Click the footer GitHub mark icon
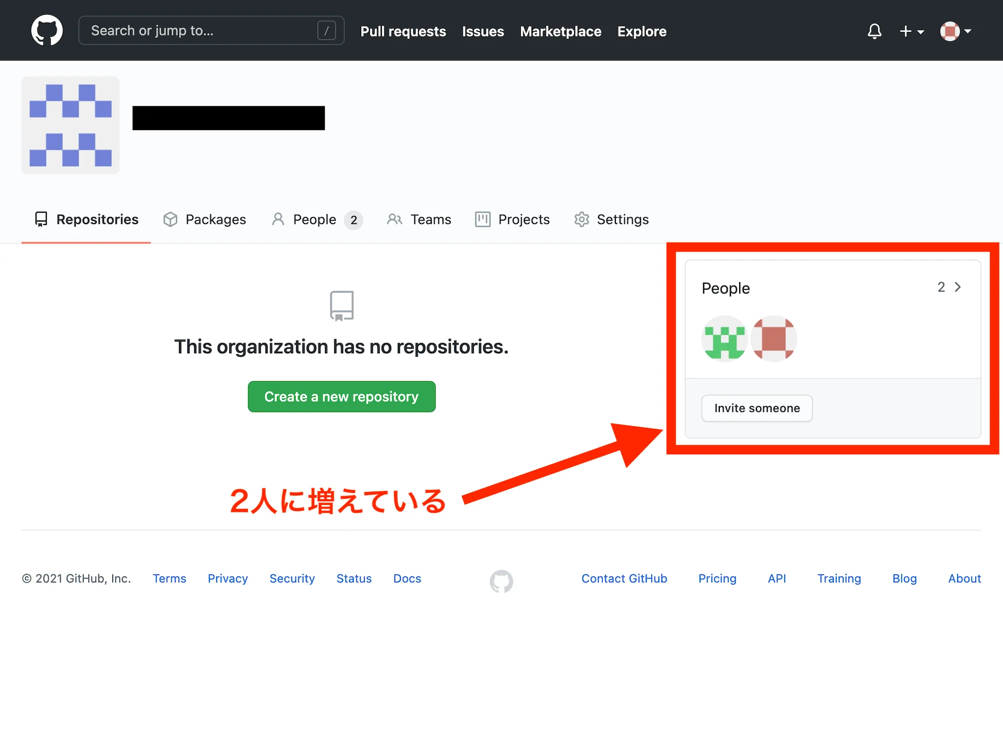Screen dimensions: 1003x752 501,581
